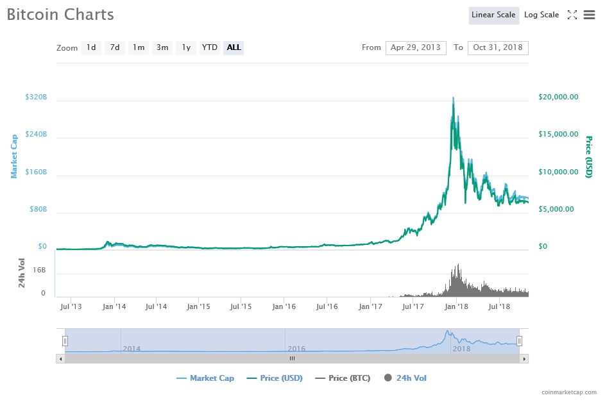The width and height of the screenshot is (614, 409).
Task: Open the chart hamburger context menu
Action: click(x=589, y=15)
